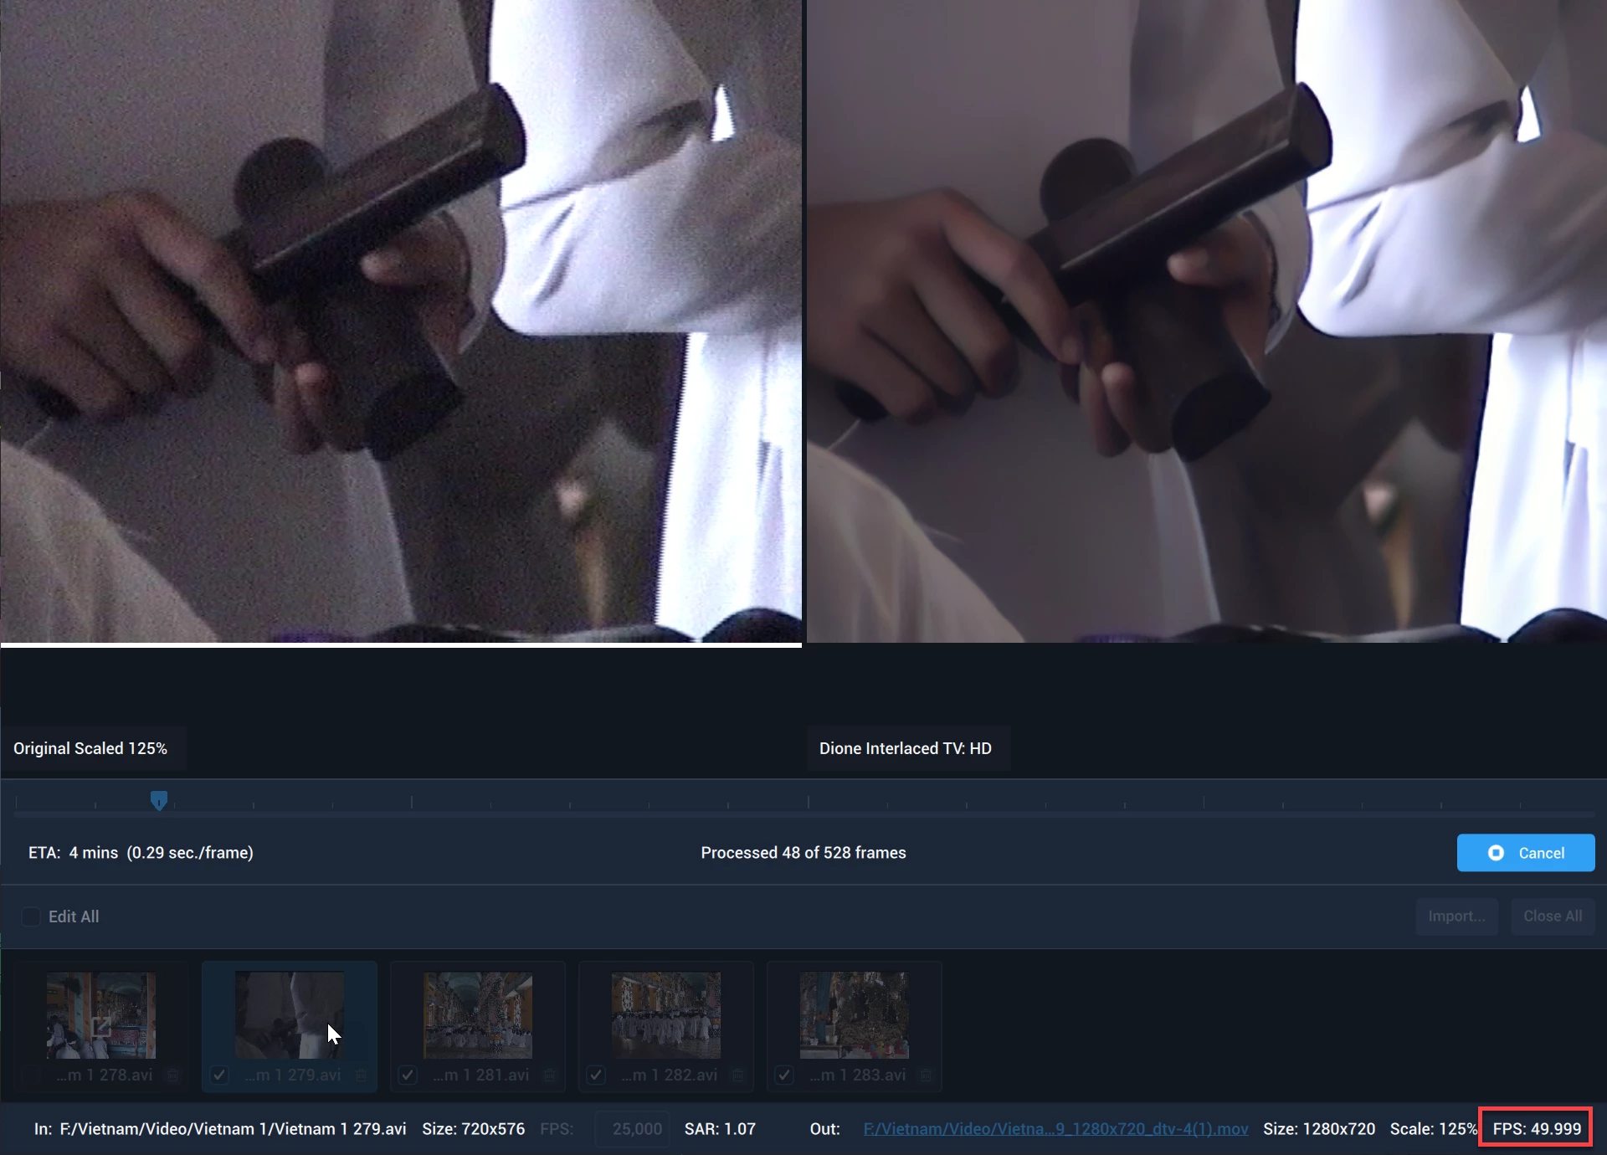1607x1155 pixels.
Task: Click the blue timeline playhead marker
Action: (x=159, y=800)
